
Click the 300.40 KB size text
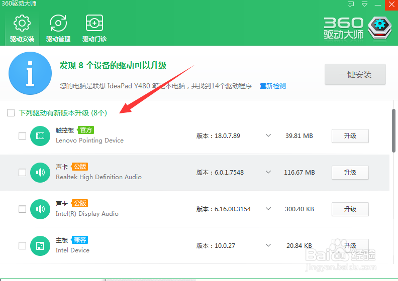300,209
